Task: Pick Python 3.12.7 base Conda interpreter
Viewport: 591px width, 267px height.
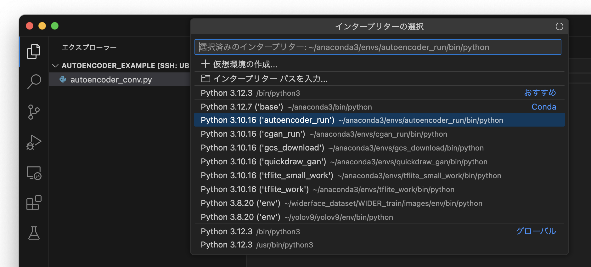Action: (286, 107)
